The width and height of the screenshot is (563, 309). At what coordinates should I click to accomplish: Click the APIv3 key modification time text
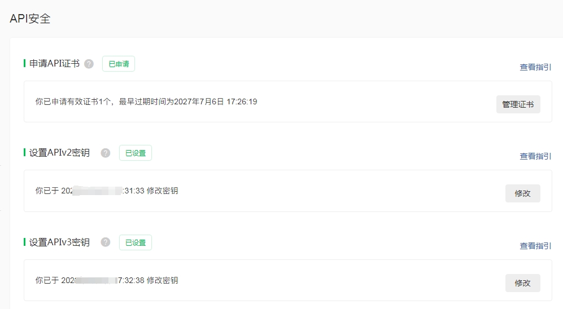point(106,280)
